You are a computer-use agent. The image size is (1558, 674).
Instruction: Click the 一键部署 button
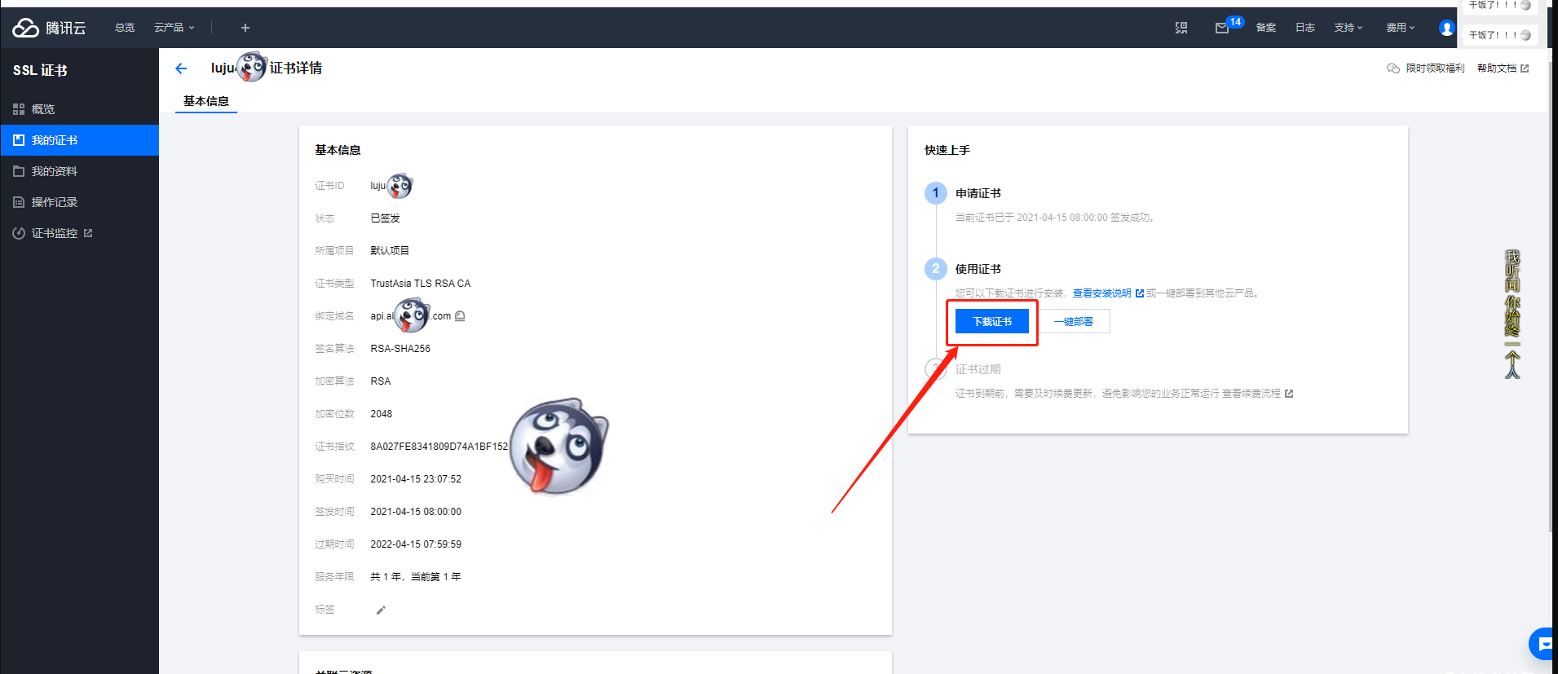pyautogui.click(x=1074, y=322)
